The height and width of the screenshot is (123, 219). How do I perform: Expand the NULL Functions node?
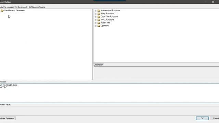point(95,20)
